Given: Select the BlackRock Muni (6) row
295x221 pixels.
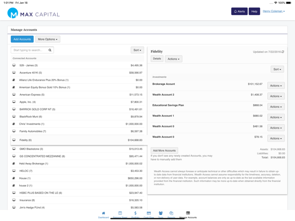Looking at the screenshot, I should tap(77, 116).
